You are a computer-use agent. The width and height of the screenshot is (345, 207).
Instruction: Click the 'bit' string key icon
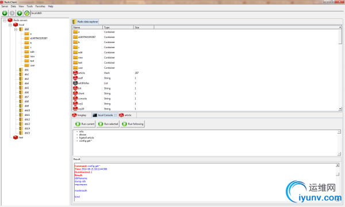coord(75,88)
